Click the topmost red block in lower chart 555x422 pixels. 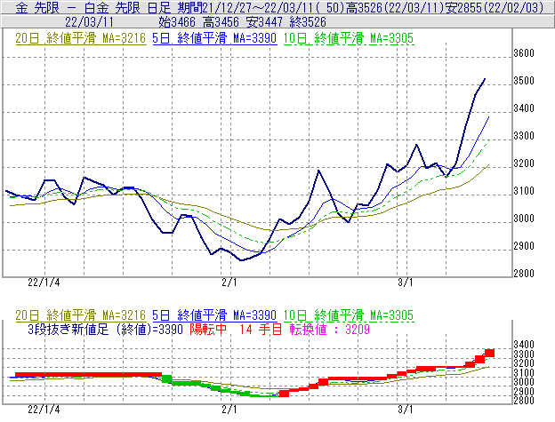point(489,353)
